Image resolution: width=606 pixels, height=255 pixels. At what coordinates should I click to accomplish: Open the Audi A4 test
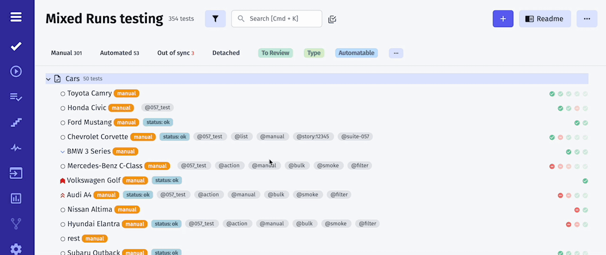pos(79,195)
